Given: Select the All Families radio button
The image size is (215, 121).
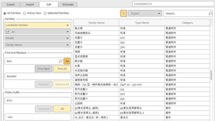Looking at the screenshot, I should (5, 13).
